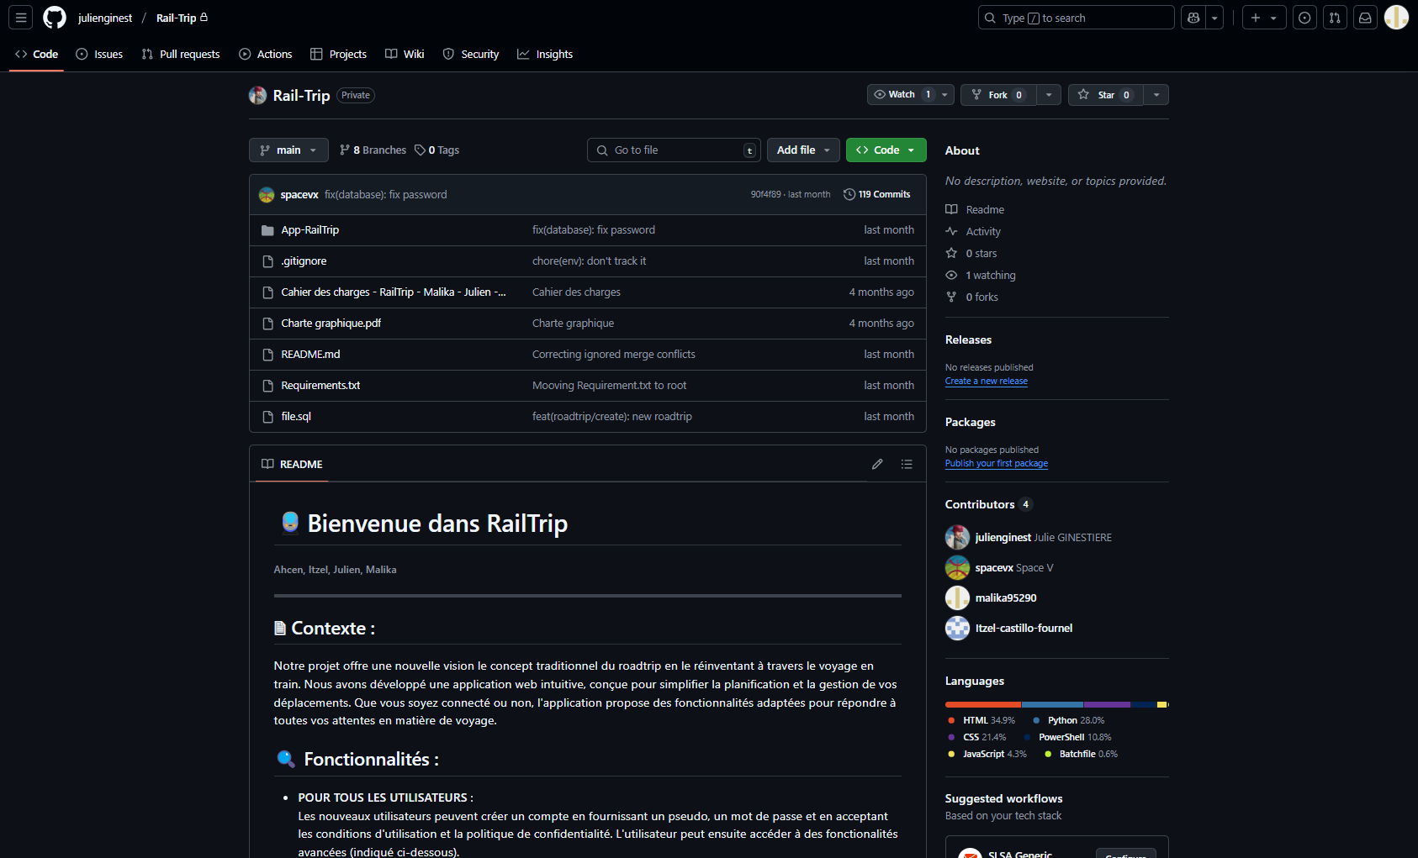The image size is (1418, 858).
Task: Open the PowerShell 10.8% language link
Action: click(1067, 737)
